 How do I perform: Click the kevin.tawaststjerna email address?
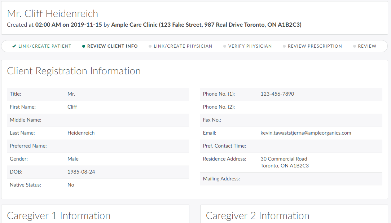click(306, 133)
